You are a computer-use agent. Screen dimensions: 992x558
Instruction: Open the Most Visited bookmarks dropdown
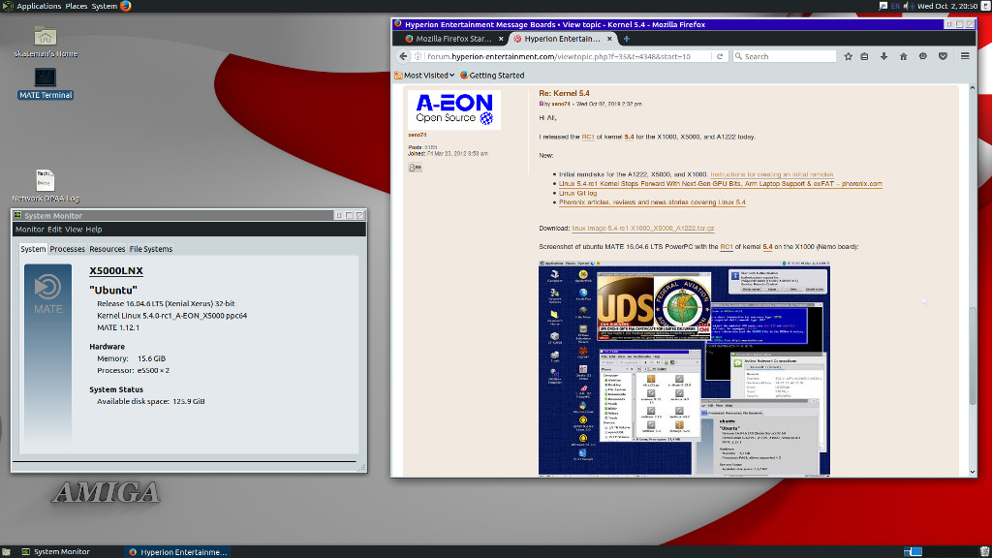coord(424,76)
